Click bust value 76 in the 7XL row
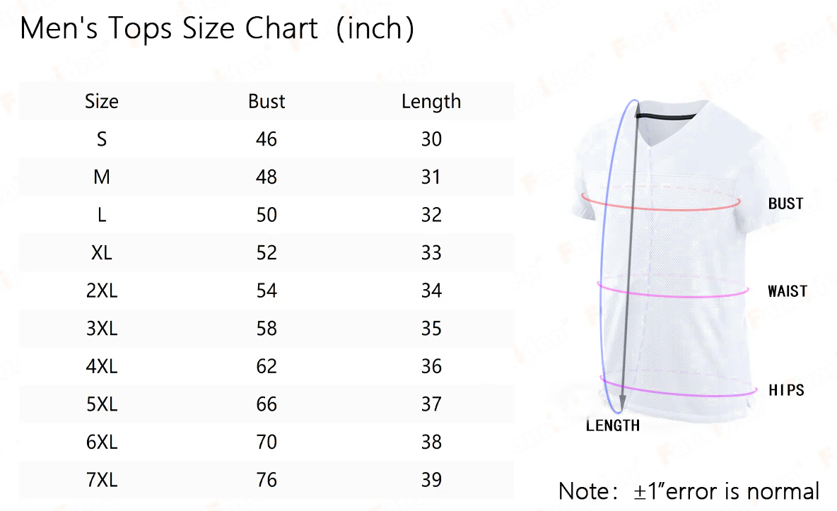The image size is (837, 511). click(x=267, y=480)
